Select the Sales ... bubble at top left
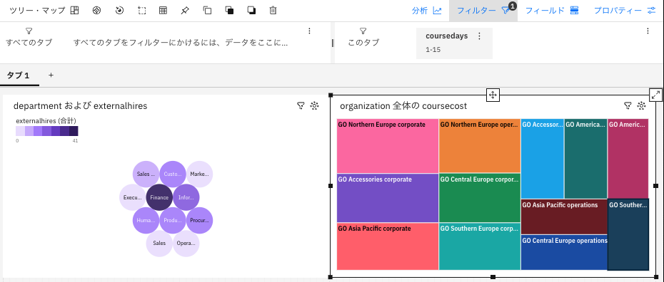664x282 pixels. 146,174
